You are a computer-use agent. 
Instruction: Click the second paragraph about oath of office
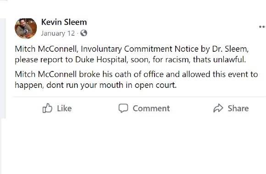pos(136,80)
